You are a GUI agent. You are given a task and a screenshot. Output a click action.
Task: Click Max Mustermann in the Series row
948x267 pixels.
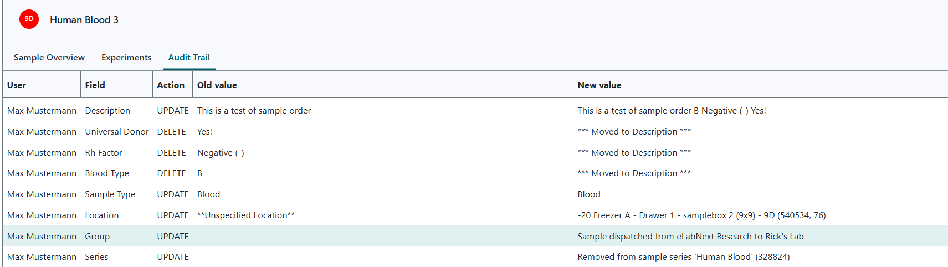(42, 257)
